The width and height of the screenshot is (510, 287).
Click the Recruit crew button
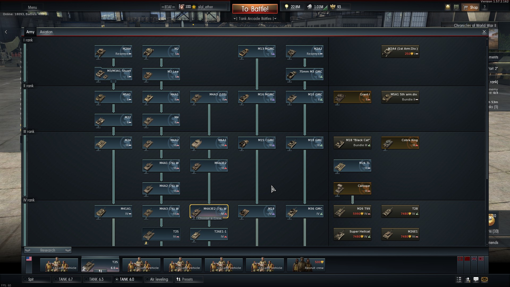tap(306, 265)
